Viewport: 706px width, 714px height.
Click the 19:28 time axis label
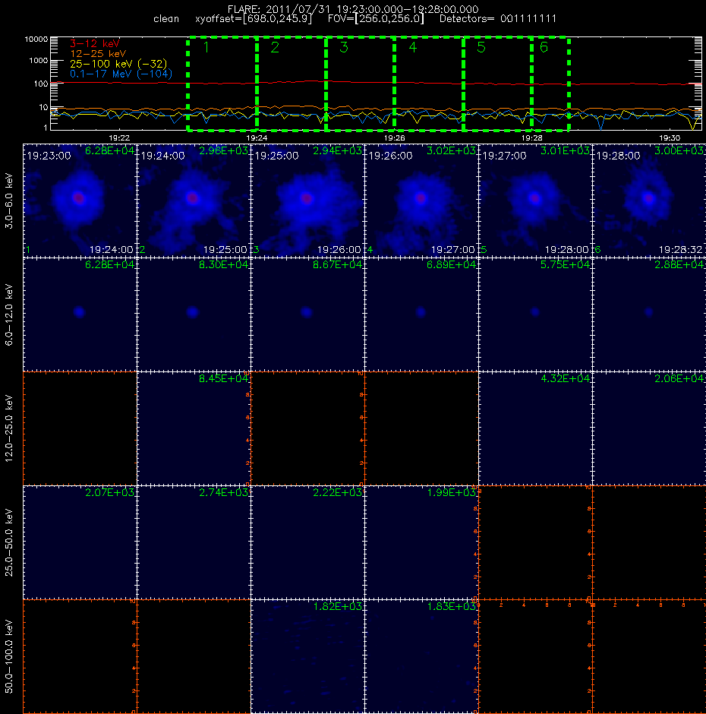pyautogui.click(x=531, y=137)
